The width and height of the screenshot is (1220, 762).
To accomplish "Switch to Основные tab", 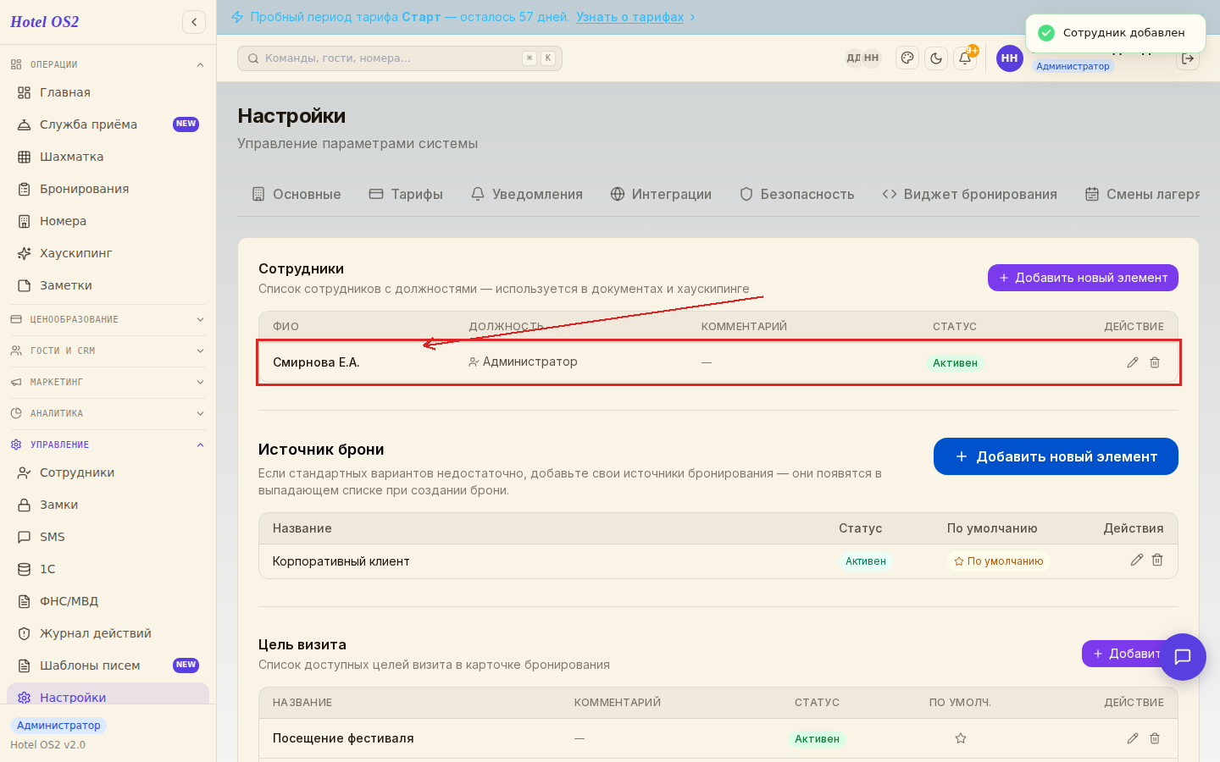I will (297, 194).
